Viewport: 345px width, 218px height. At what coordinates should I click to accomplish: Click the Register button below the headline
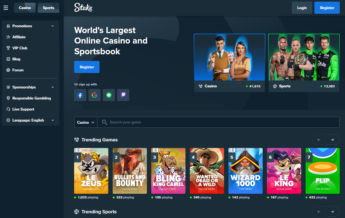pyautogui.click(x=87, y=67)
